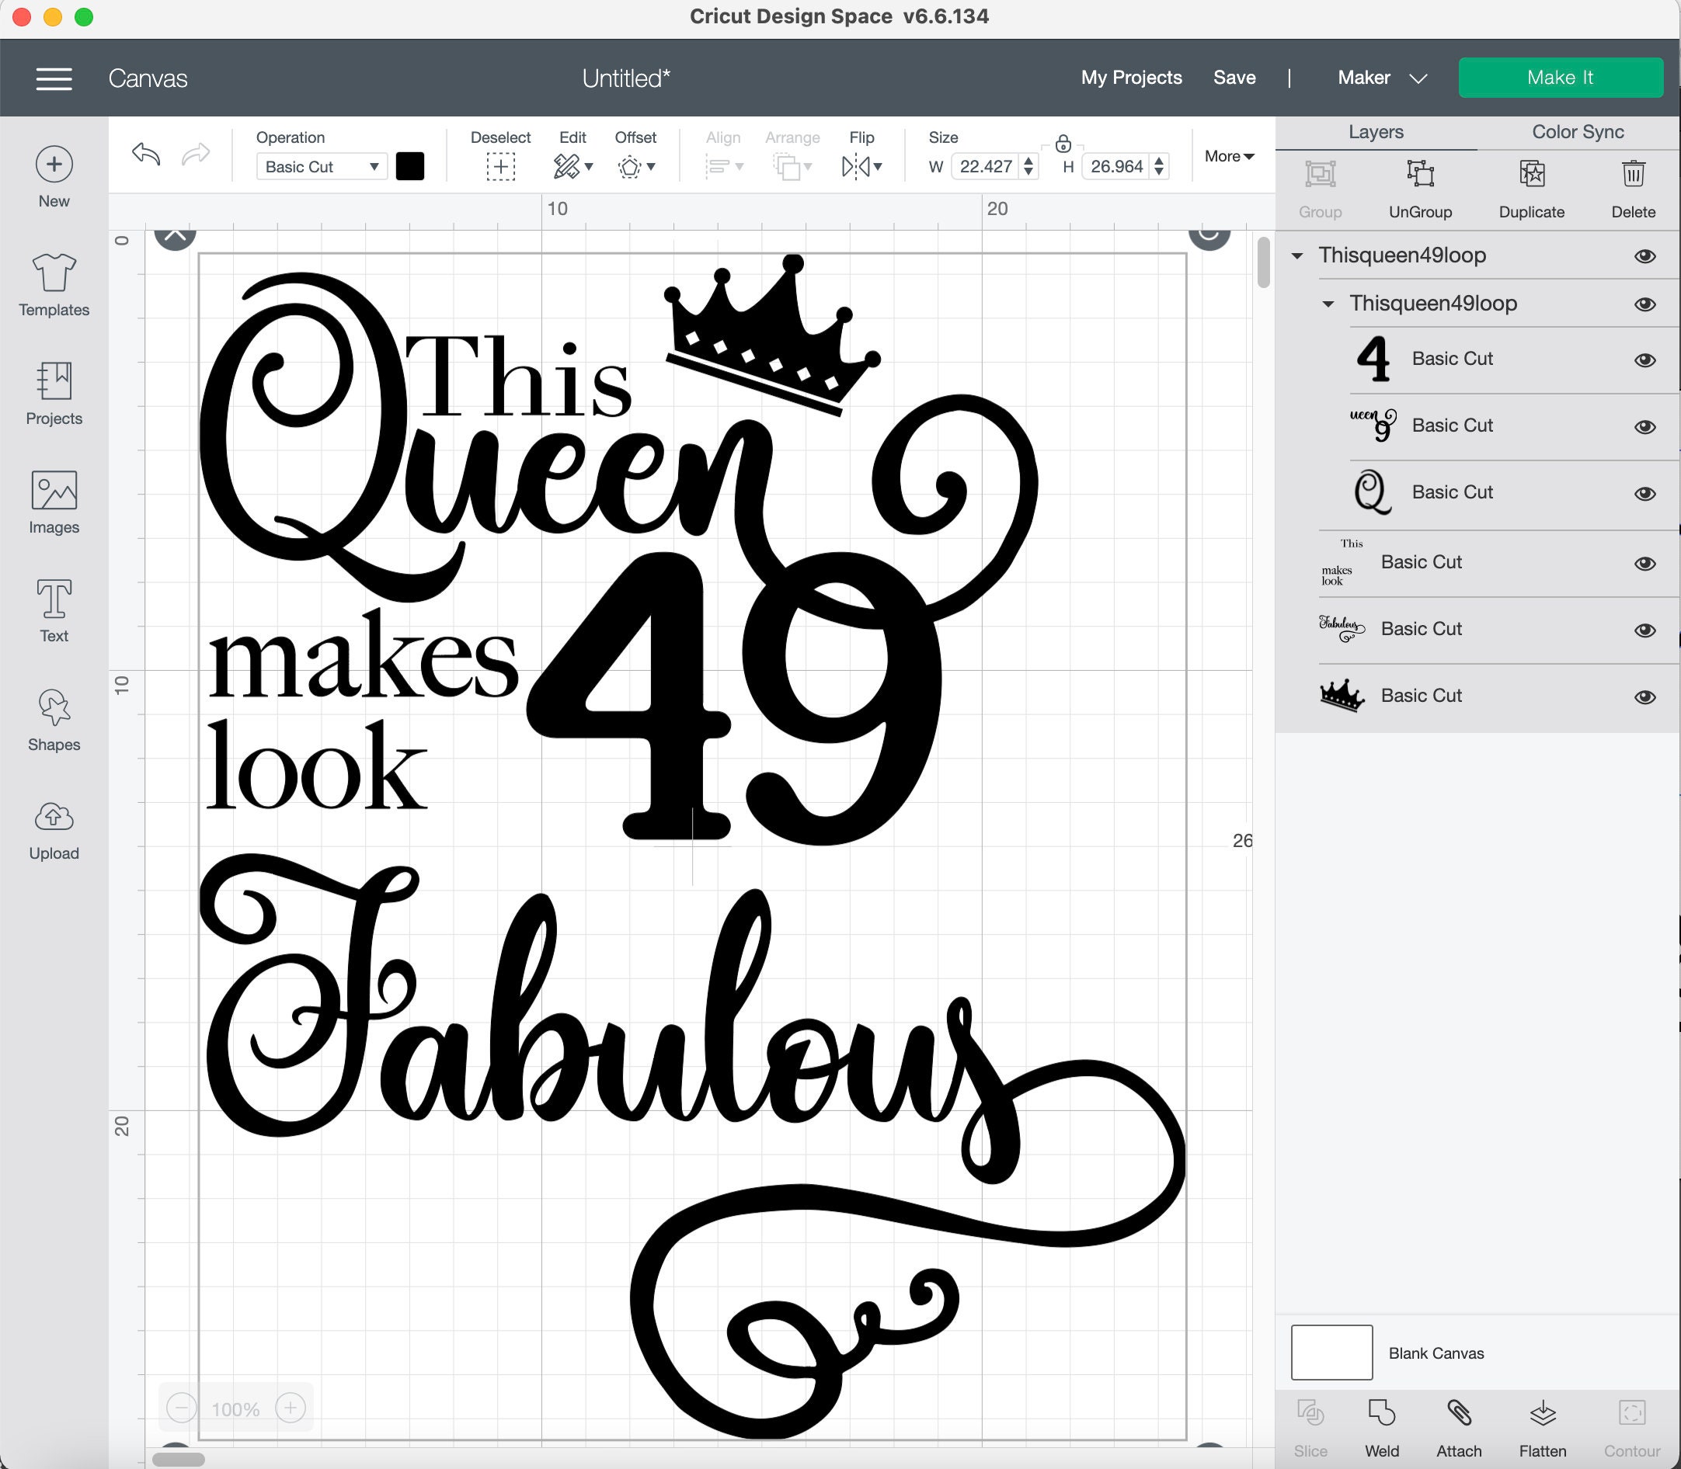The width and height of the screenshot is (1681, 1469).
Task: Click the black operation color swatch
Action: (x=411, y=165)
